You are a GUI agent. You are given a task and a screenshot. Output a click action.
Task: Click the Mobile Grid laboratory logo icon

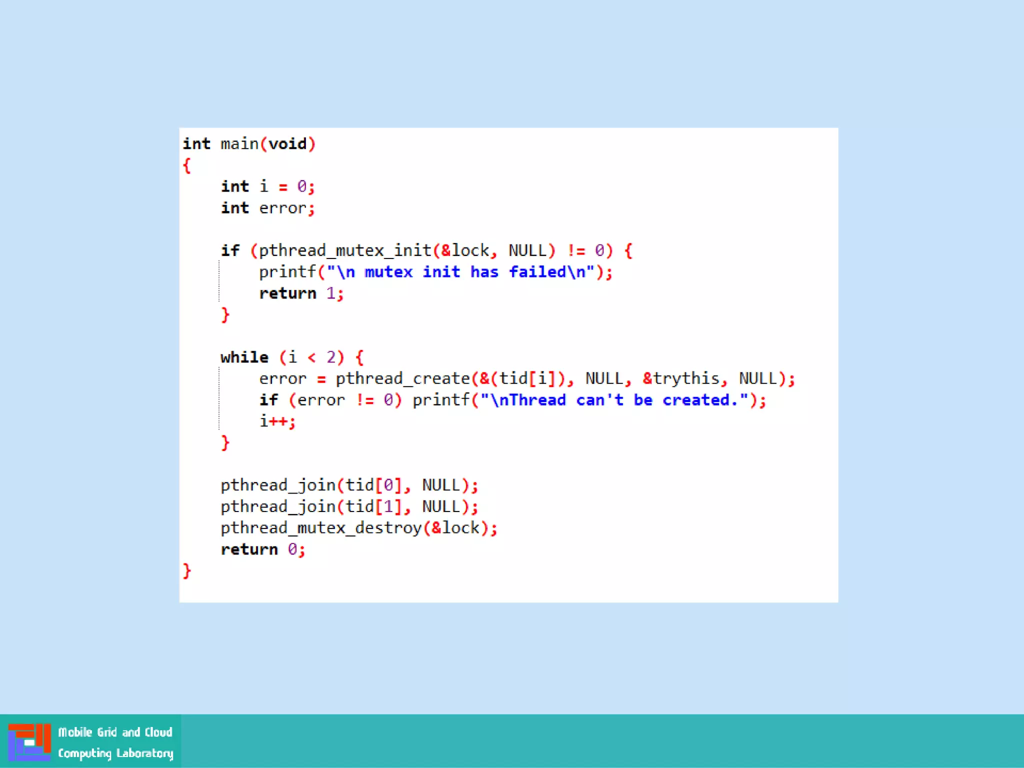pos(29,741)
